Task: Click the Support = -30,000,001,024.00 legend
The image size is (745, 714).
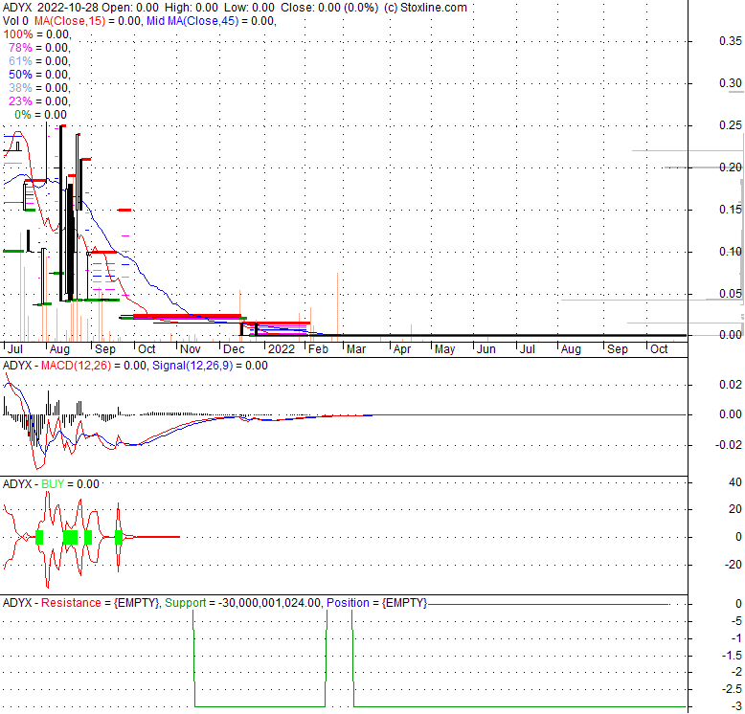Action: [x=243, y=603]
